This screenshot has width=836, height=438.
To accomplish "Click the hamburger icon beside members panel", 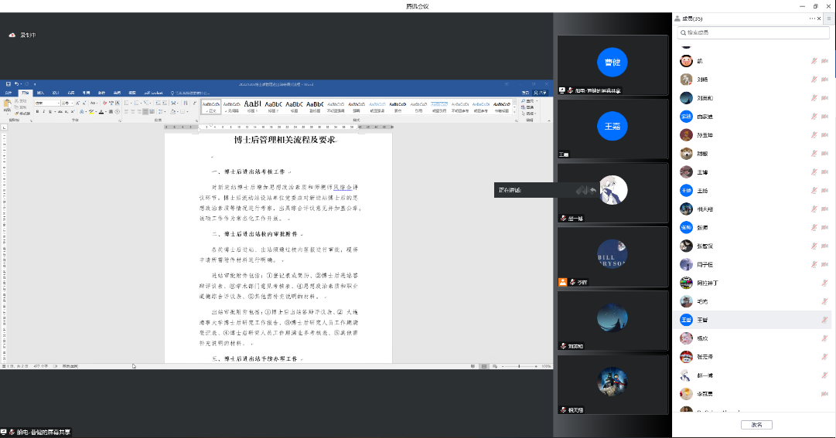I will [x=829, y=18].
